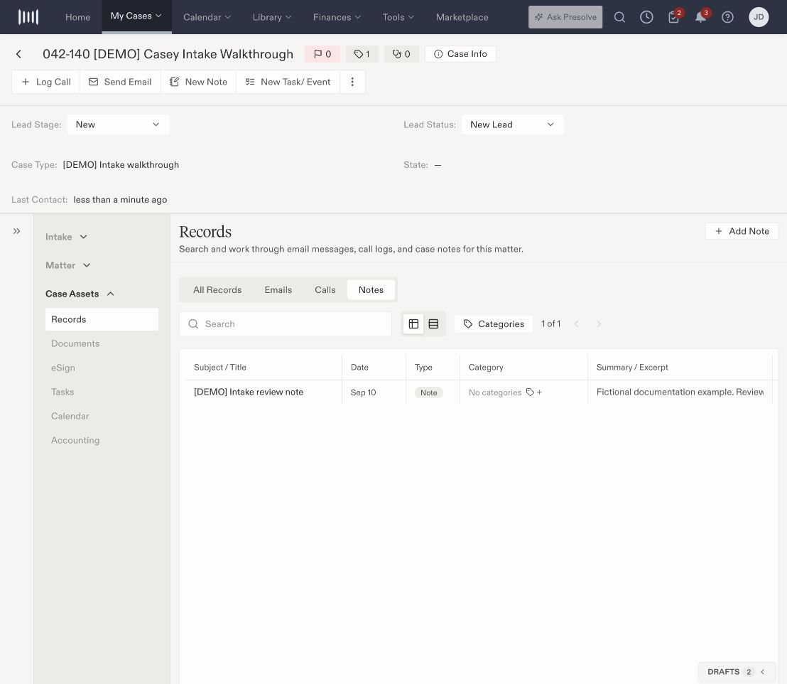
Task: Click the Fictional documentation example excerpt
Action: (x=680, y=392)
